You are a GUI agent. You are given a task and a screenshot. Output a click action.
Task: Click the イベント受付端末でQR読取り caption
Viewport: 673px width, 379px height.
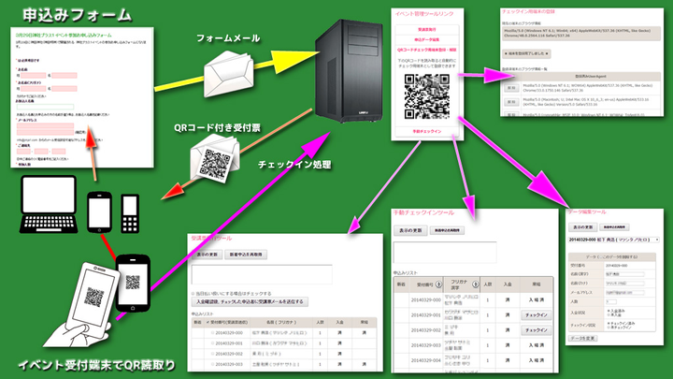coord(97,365)
